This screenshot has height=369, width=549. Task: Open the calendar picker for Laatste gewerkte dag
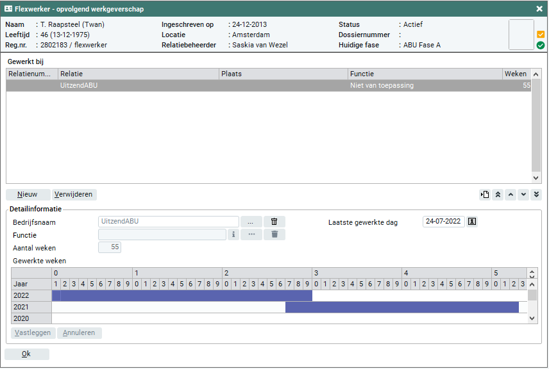tap(472, 222)
